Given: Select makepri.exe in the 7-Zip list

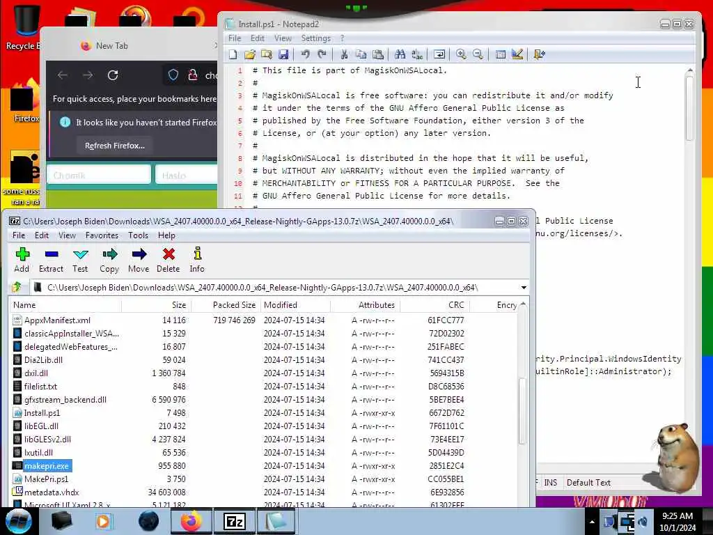Looking at the screenshot, I should pos(47,466).
